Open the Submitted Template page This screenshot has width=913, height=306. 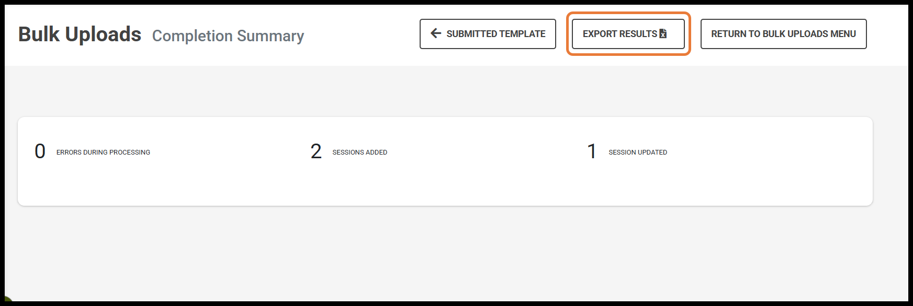point(495,34)
